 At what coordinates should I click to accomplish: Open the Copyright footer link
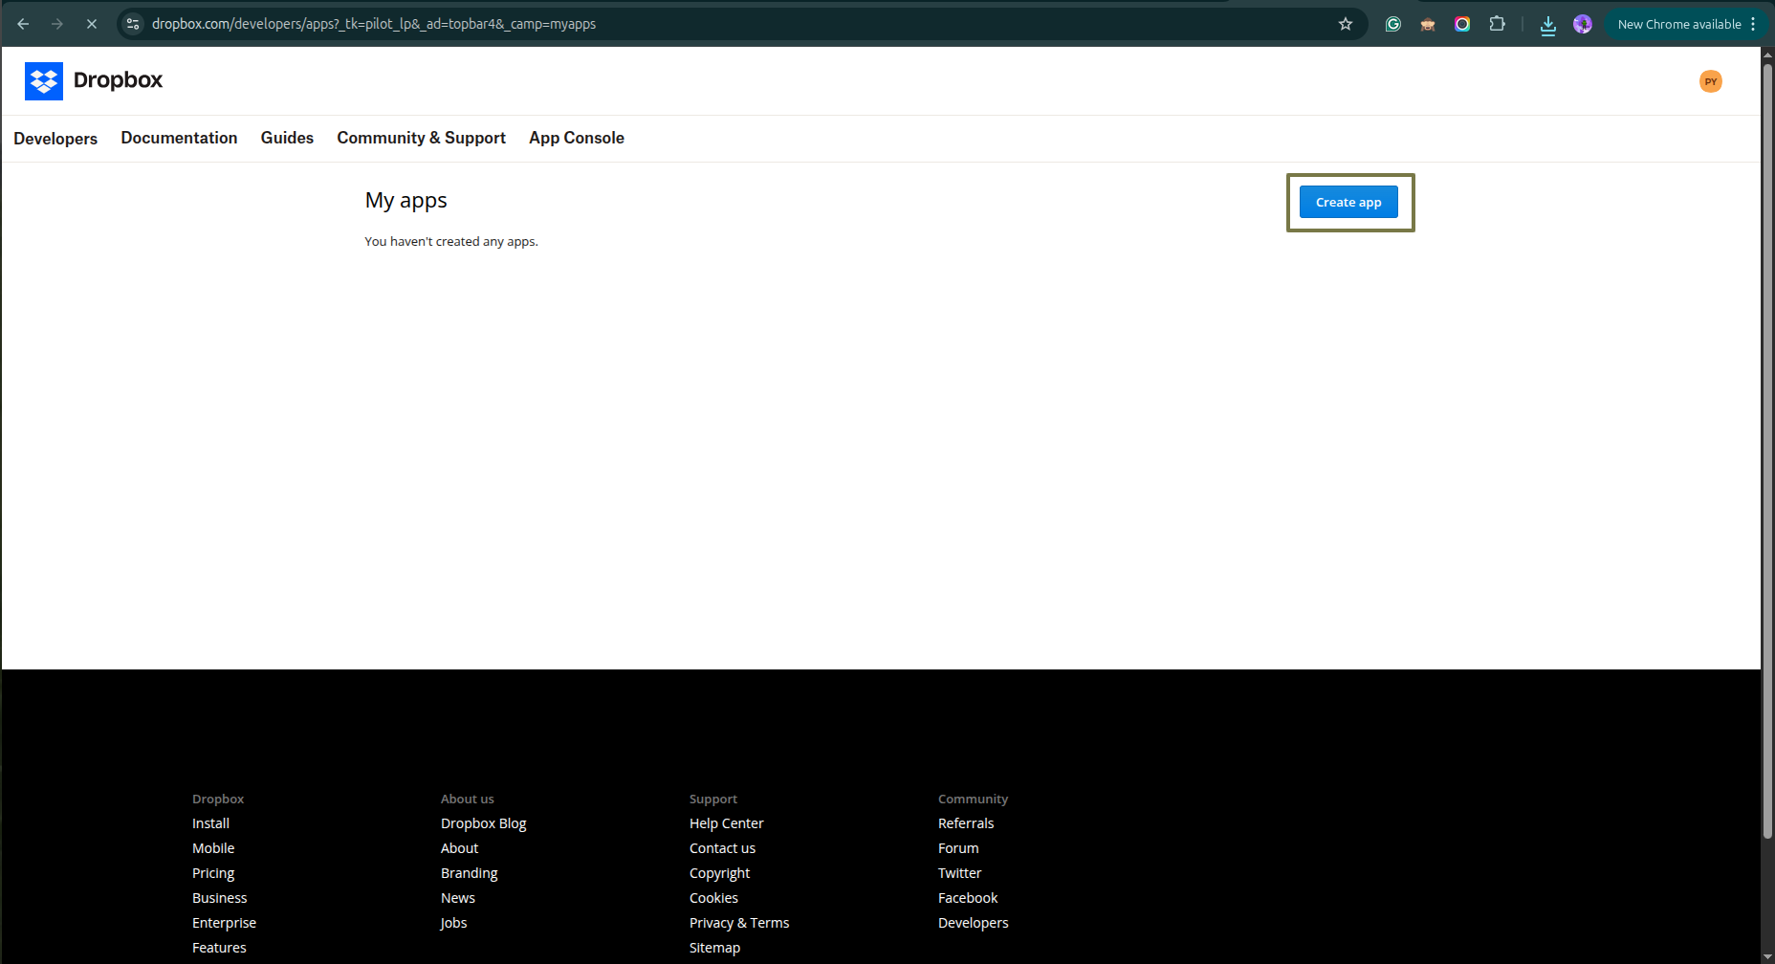(720, 873)
